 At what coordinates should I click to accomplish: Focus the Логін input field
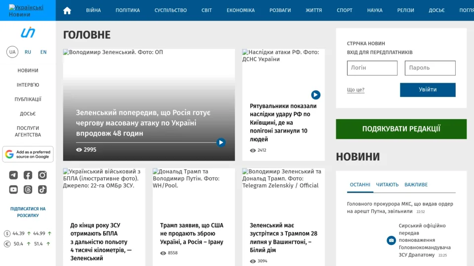click(x=372, y=68)
